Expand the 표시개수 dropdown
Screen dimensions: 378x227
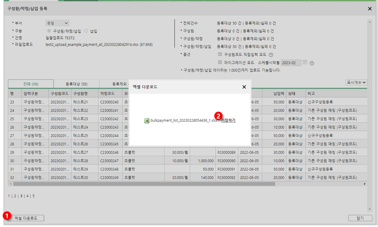click(356, 82)
